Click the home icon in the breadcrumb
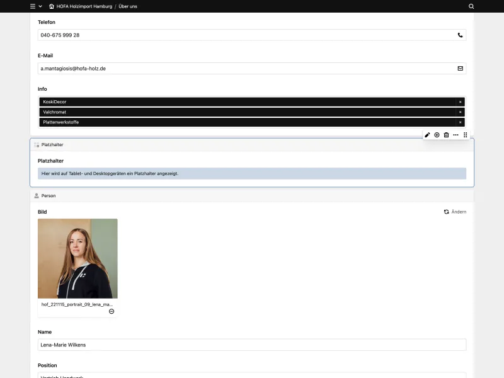504x378 pixels. [x=51, y=6]
